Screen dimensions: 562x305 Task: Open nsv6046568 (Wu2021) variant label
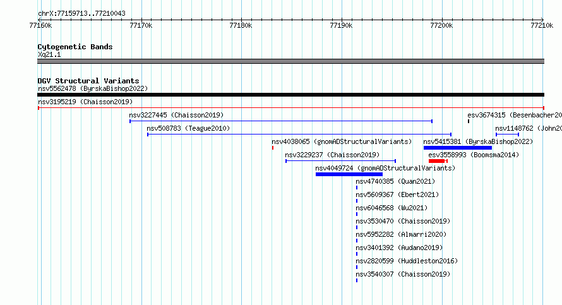pyautogui.click(x=392, y=208)
